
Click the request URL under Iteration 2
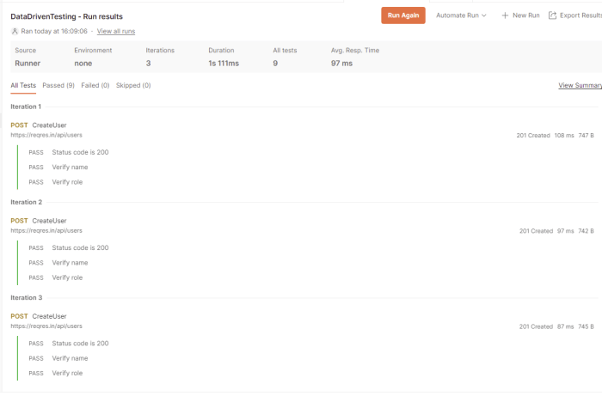(x=46, y=230)
